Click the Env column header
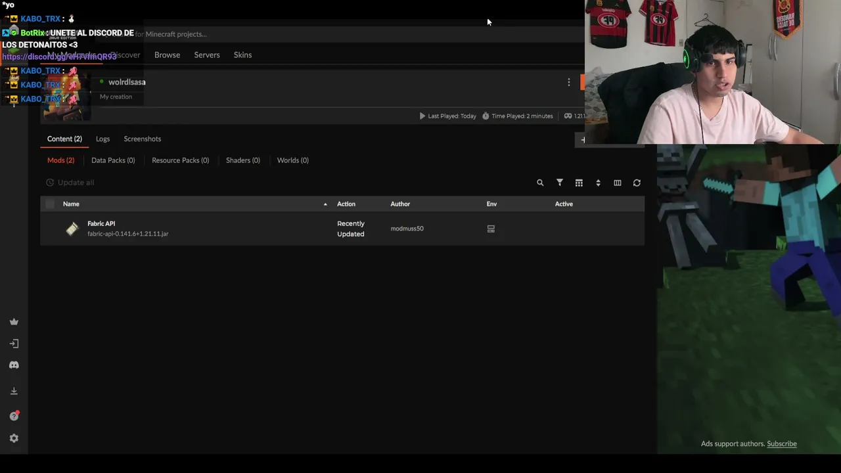841x473 pixels. point(491,204)
